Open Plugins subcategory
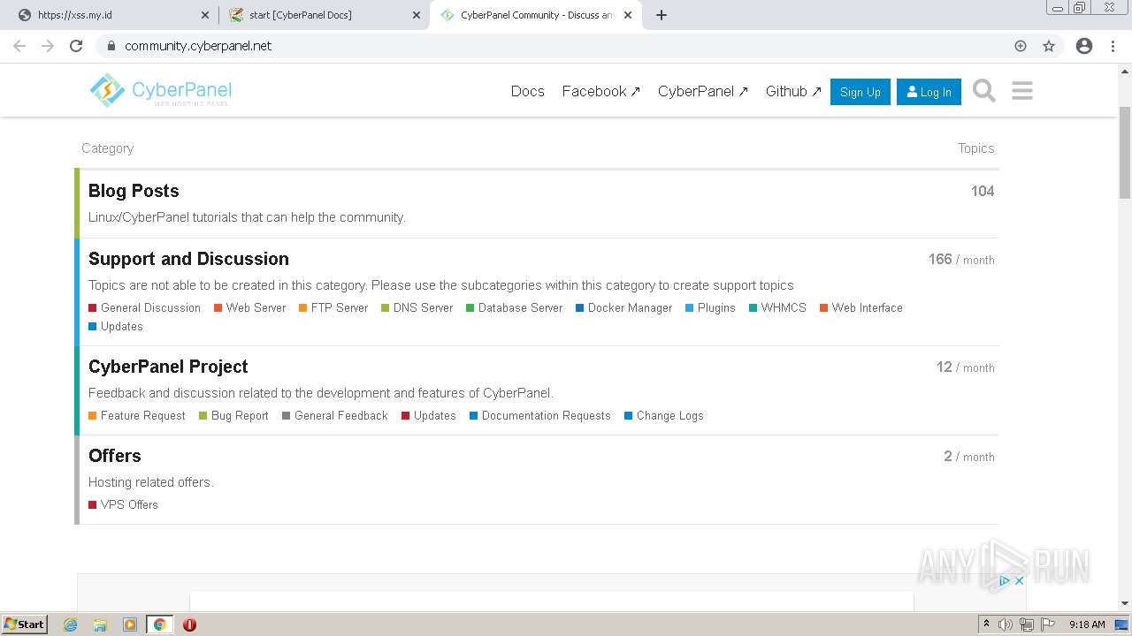The image size is (1132, 636). tap(710, 307)
